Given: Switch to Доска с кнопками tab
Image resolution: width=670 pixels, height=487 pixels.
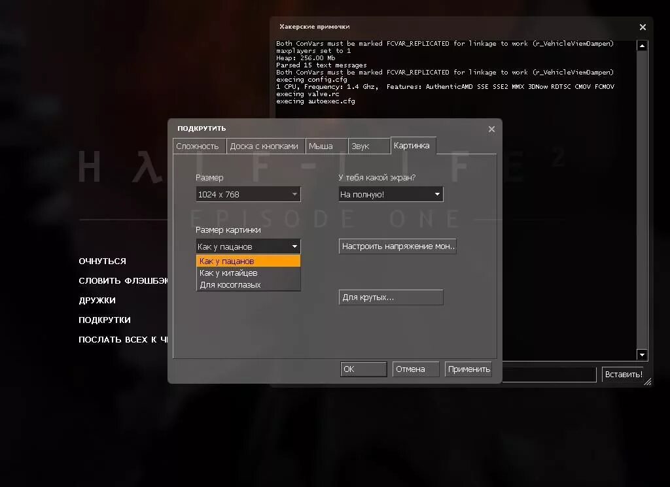Looking at the screenshot, I should click(265, 146).
